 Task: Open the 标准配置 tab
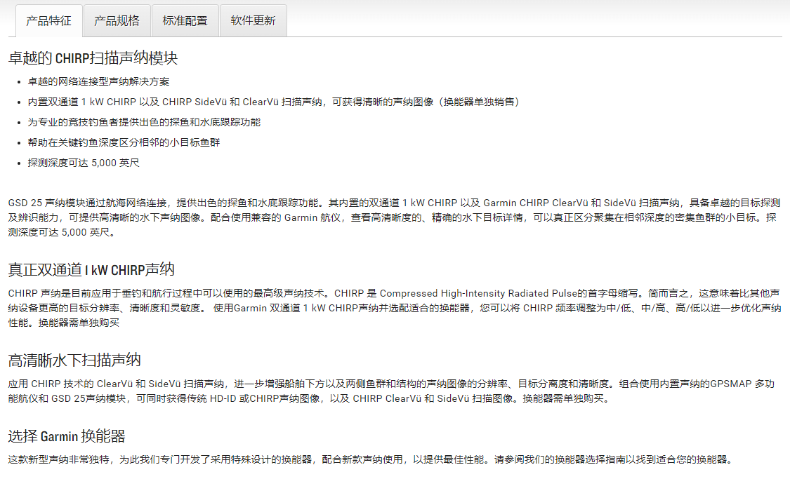185,20
